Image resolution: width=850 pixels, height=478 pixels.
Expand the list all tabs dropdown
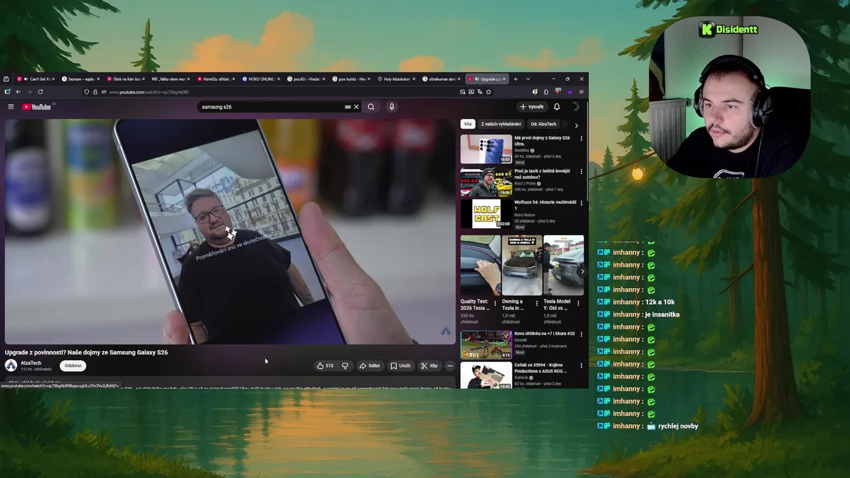point(528,79)
